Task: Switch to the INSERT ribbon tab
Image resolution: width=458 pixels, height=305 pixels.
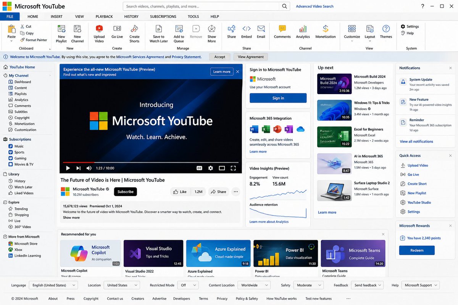Action: click(x=56, y=16)
